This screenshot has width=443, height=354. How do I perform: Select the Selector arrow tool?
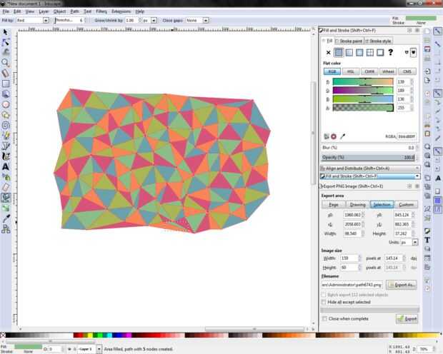6,32
